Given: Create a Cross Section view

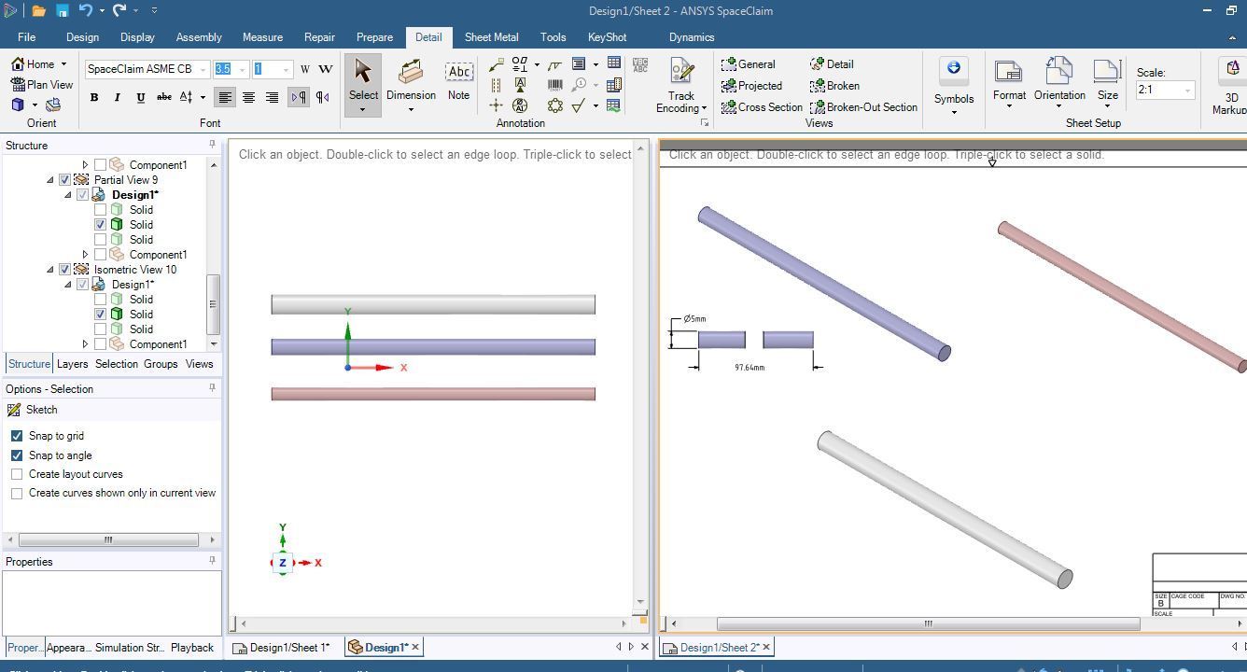Looking at the screenshot, I should (762, 107).
